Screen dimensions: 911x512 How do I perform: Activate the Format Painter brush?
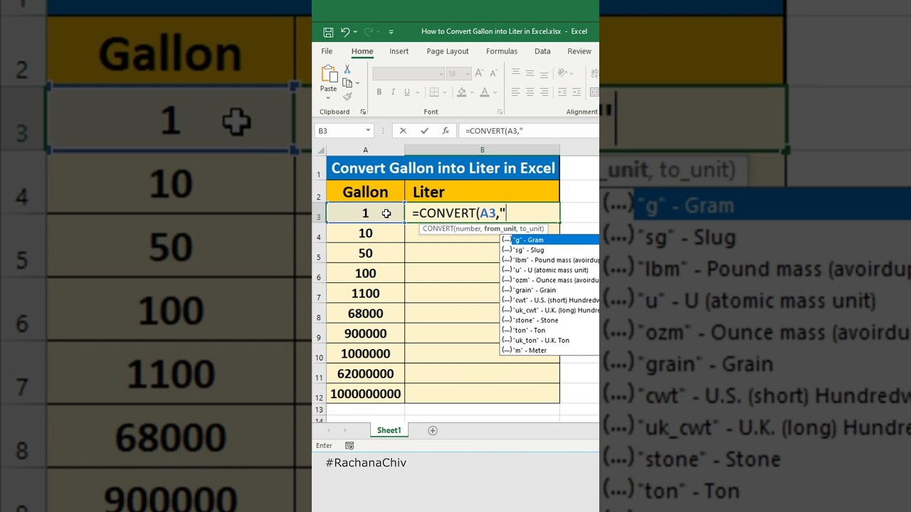(x=347, y=97)
